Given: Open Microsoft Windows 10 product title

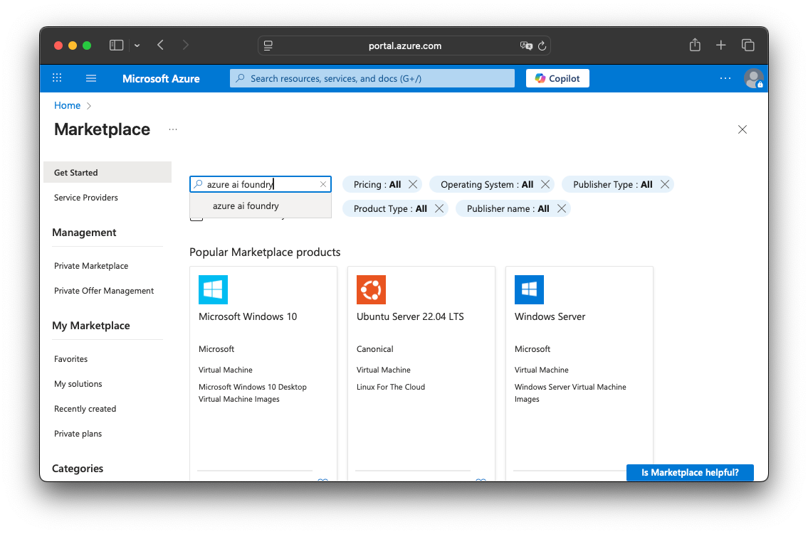Looking at the screenshot, I should 248,317.
